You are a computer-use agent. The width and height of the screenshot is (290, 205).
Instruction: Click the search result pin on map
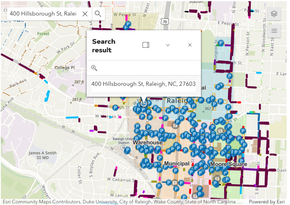143,103
